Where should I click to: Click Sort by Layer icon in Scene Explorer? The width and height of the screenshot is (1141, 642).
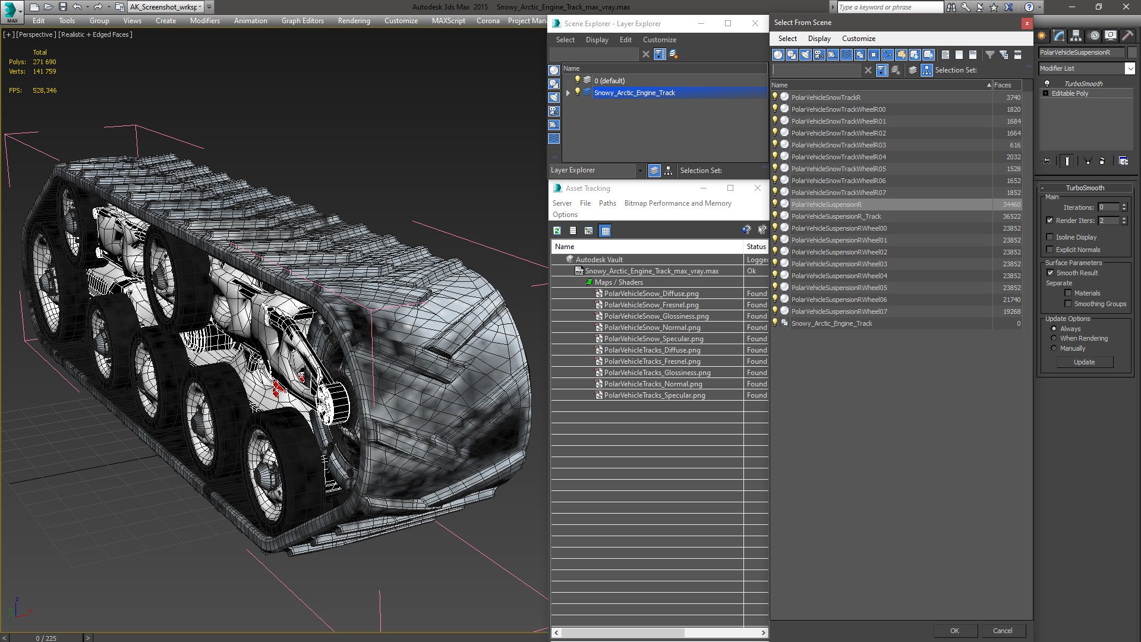point(654,171)
